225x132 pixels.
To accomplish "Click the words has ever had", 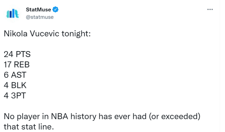I will (123, 116).
